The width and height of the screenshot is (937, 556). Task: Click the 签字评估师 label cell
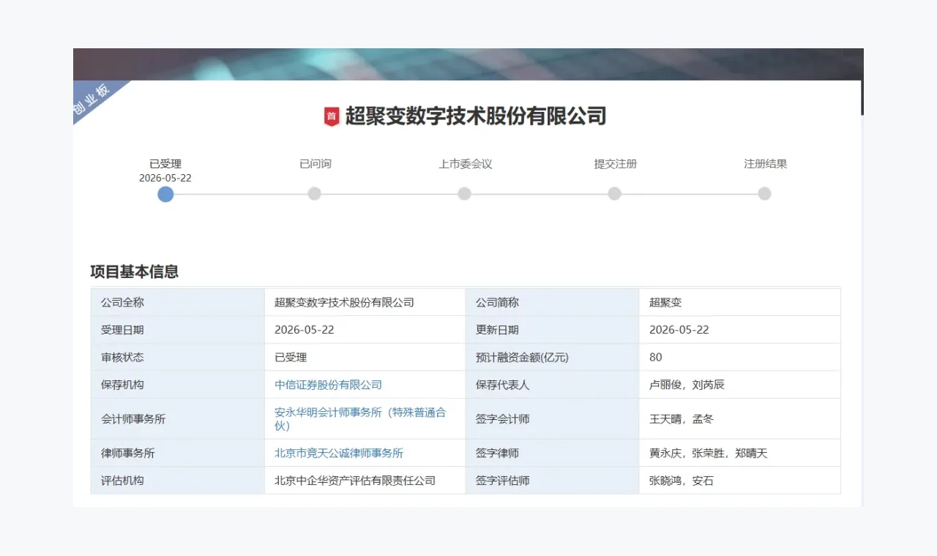(552, 481)
